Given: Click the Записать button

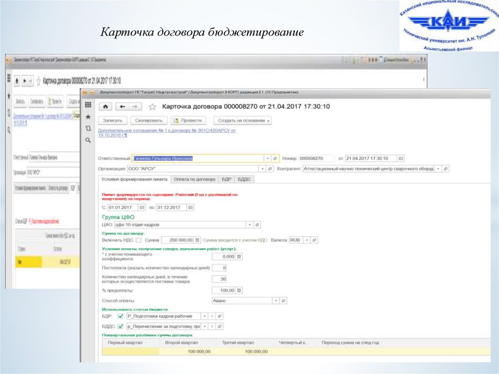Looking at the screenshot, I should click(x=114, y=120).
